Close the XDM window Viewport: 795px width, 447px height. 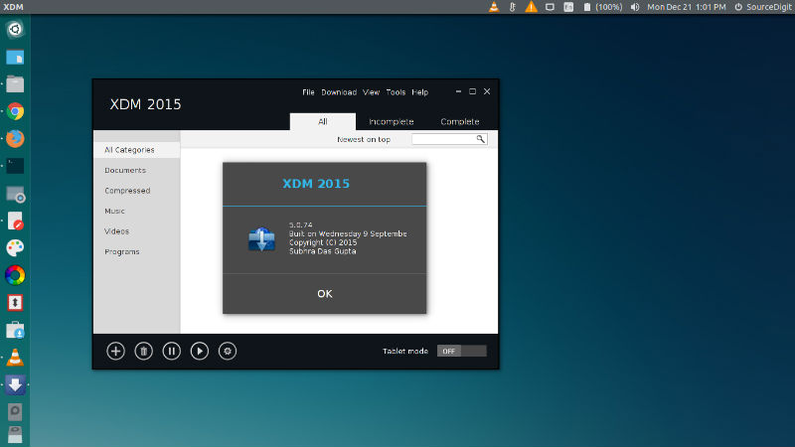tap(487, 91)
